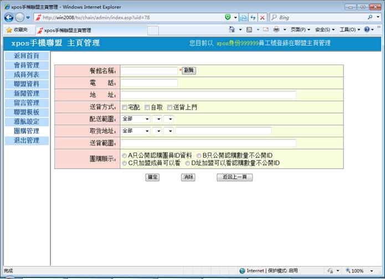Check the 宅配 delivery checkbox
385x279 pixels.
125,107
